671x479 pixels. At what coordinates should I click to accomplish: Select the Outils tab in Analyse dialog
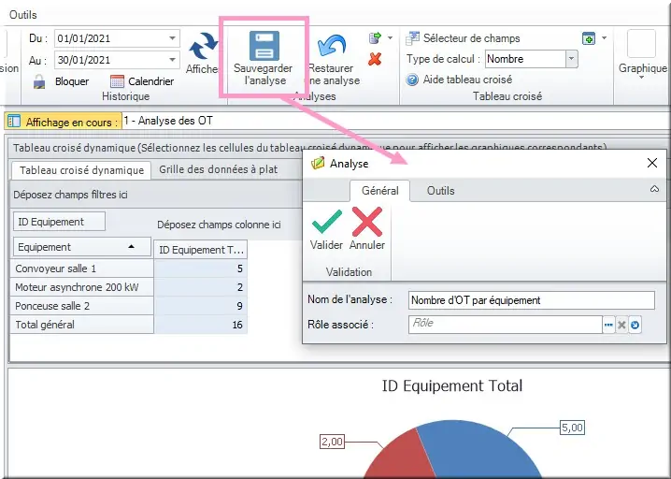coord(440,191)
